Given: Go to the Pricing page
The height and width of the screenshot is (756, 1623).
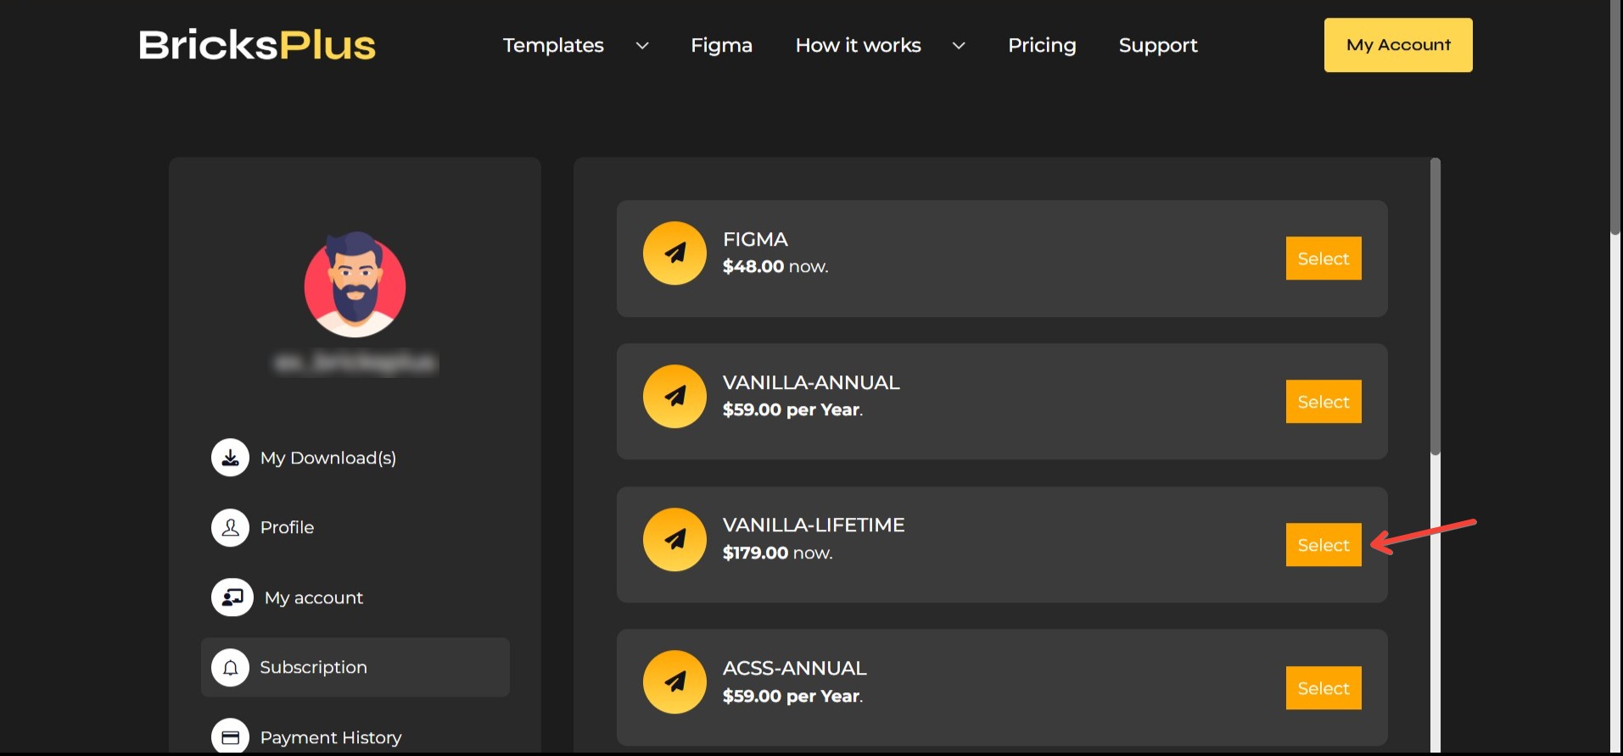Looking at the screenshot, I should click(1042, 45).
